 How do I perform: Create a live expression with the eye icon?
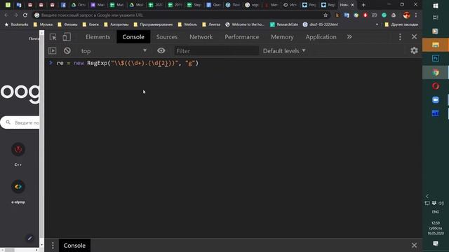pyautogui.click(x=161, y=50)
